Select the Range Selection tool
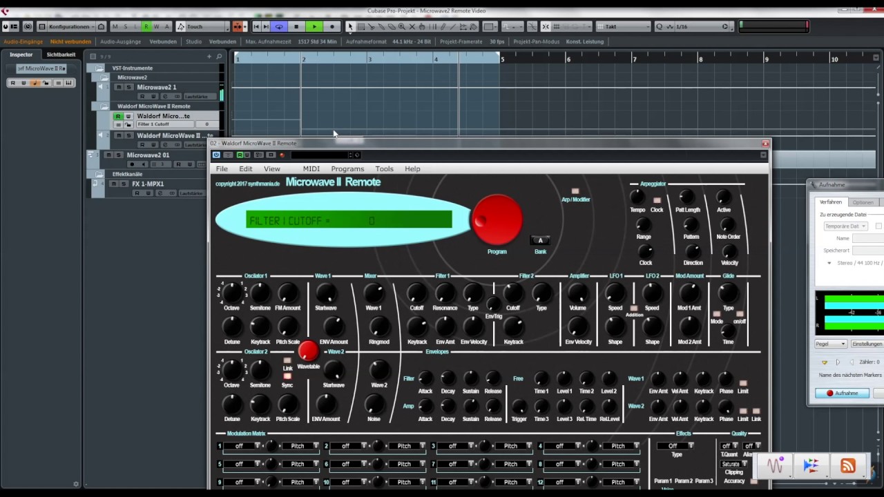Viewport: 884px width, 497px height. coord(361,27)
